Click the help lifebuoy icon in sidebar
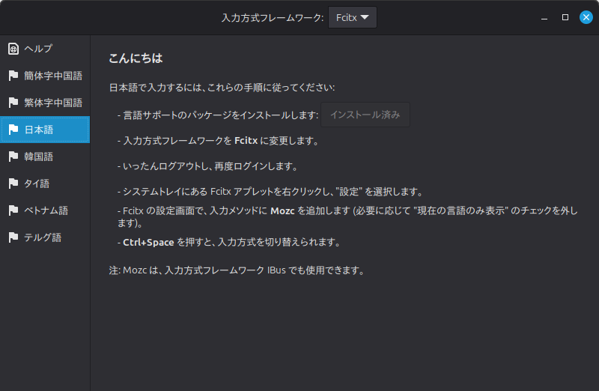Viewport: 599px width, 391px height. 13,49
